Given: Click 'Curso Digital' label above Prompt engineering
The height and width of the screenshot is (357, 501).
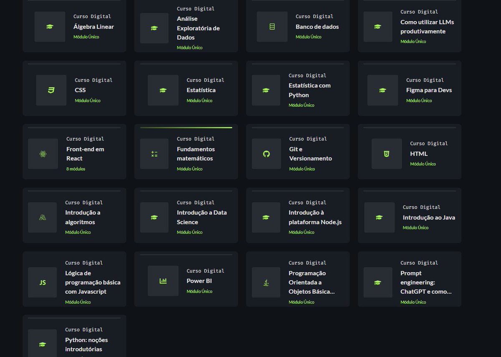Looking at the screenshot, I should coord(419,263).
